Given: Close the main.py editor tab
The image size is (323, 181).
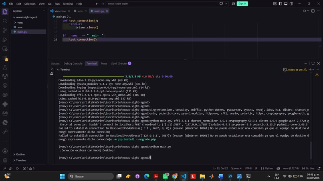Looking at the screenshot, I should [x=107, y=11].
